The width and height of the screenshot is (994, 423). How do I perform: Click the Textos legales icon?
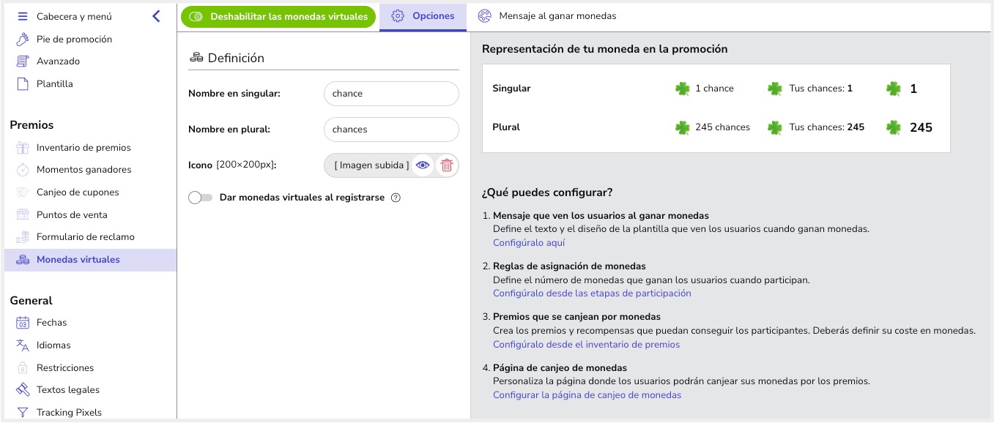coord(23,389)
